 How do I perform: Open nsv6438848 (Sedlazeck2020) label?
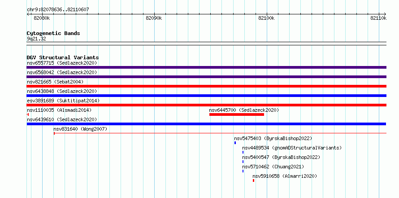click(x=62, y=91)
